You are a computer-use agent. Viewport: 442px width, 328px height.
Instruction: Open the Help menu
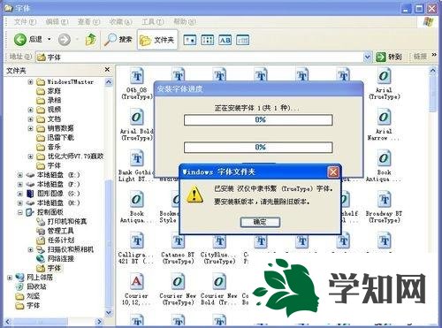coord(185,21)
